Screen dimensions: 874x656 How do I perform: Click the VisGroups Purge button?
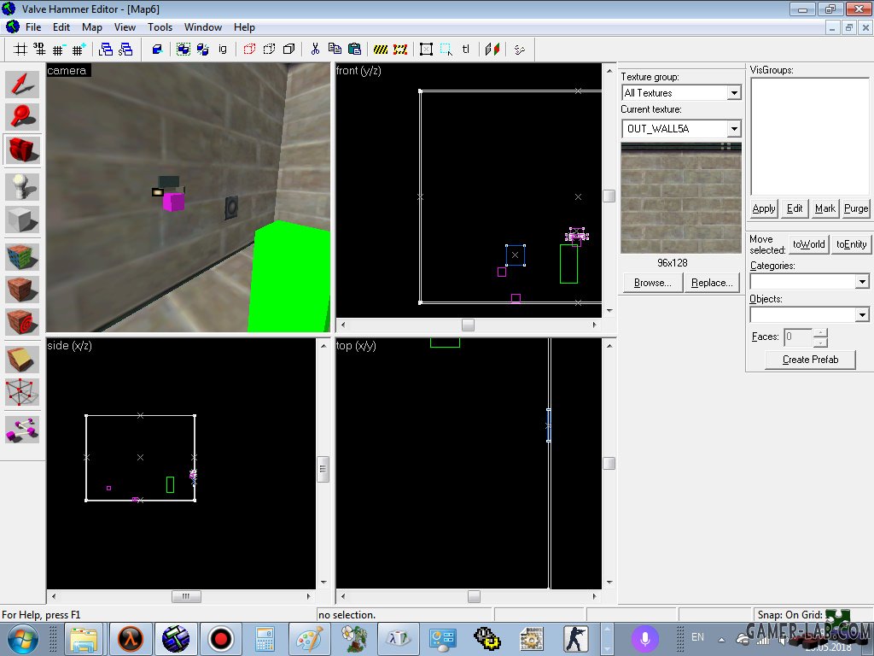(x=855, y=208)
